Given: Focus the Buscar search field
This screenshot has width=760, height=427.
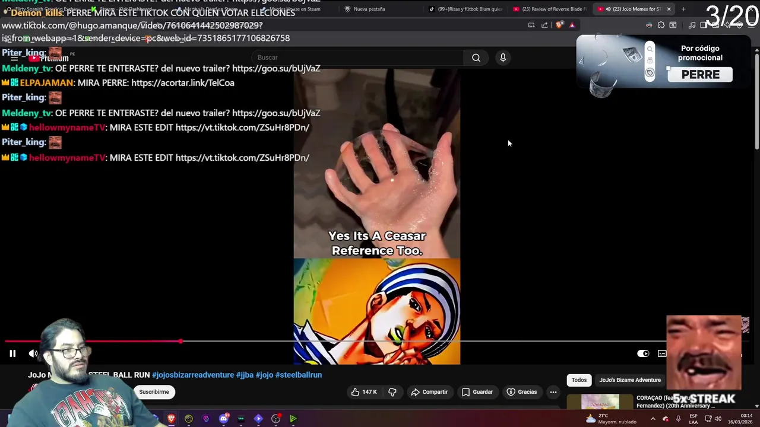Looking at the screenshot, I should pyautogui.click(x=358, y=58).
